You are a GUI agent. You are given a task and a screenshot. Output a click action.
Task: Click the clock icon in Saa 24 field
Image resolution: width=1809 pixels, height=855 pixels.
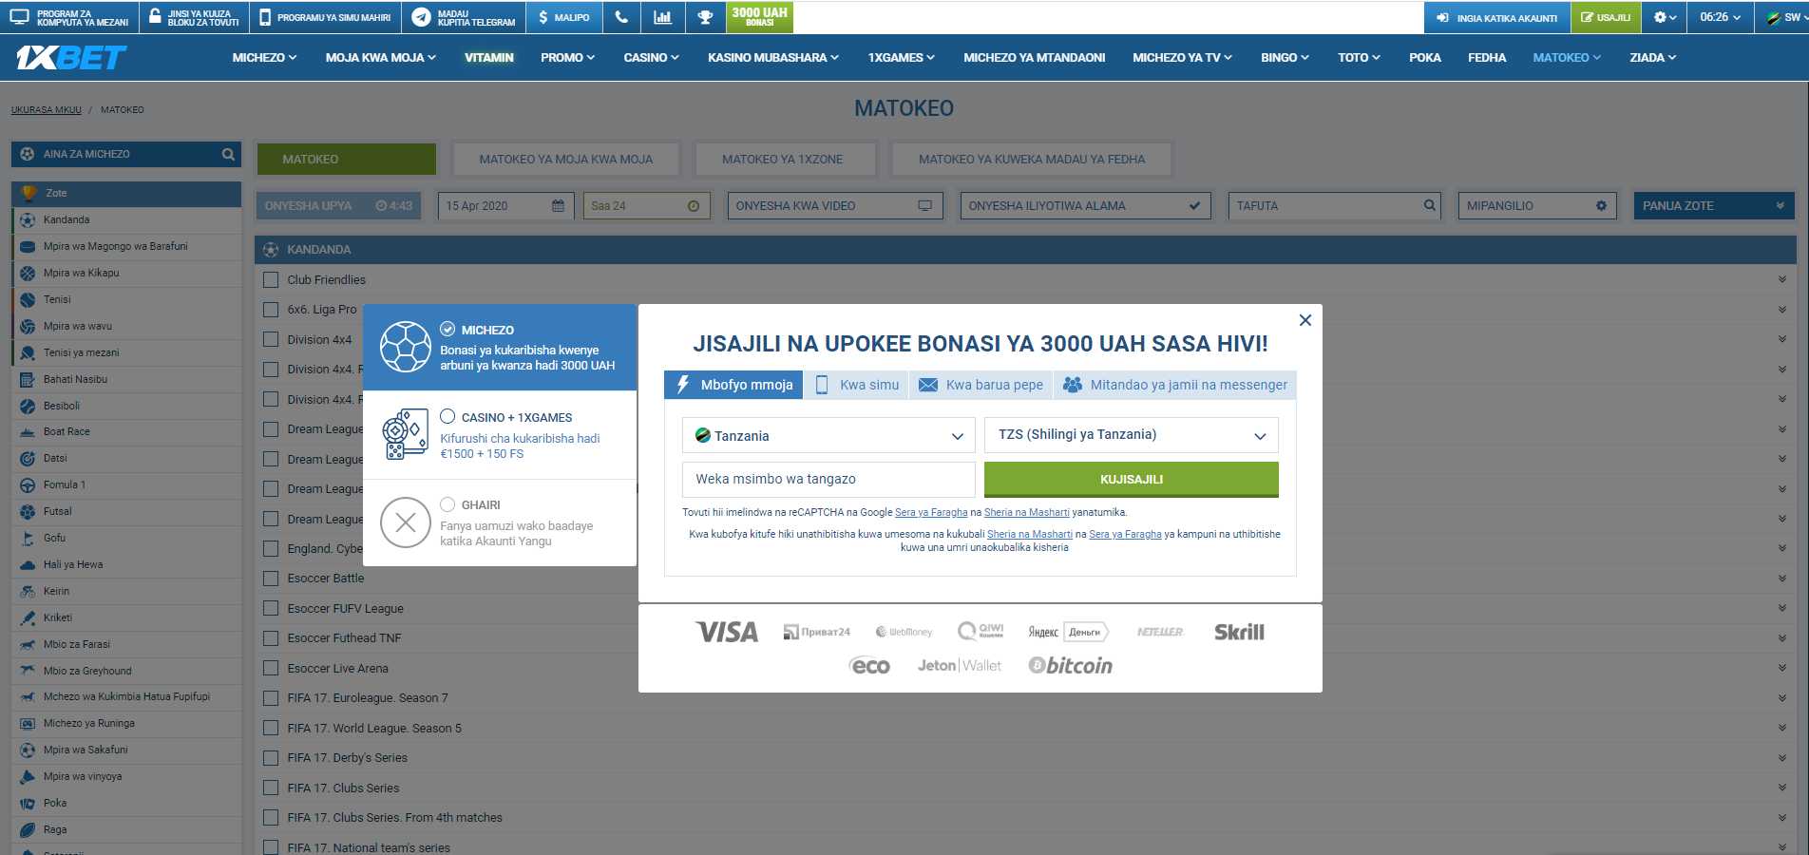point(694,206)
